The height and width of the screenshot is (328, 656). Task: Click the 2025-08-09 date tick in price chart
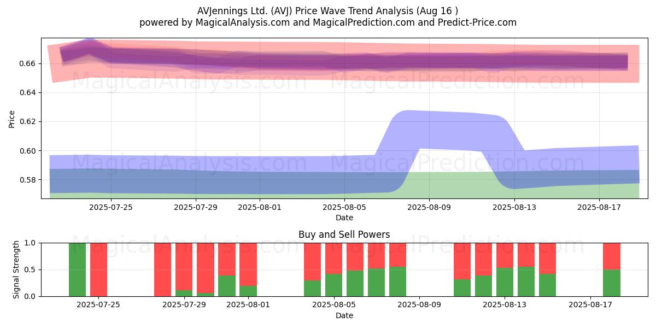(x=429, y=207)
